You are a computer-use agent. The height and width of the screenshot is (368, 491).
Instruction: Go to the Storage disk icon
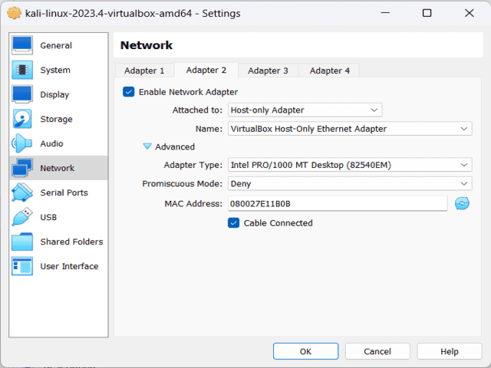click(22, 120)
